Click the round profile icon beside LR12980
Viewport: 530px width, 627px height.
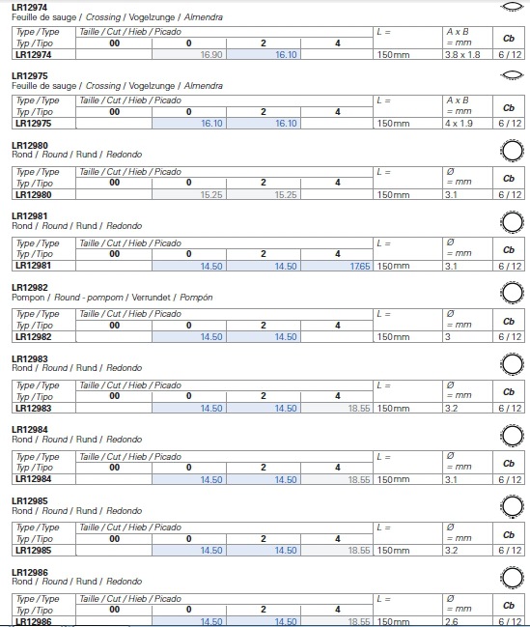pos(512,151)
